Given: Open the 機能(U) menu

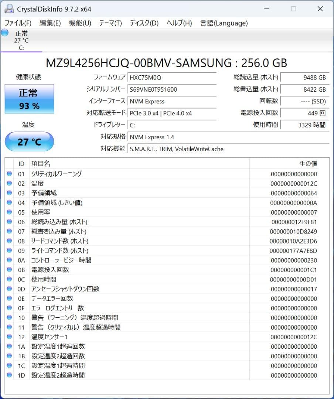Looking at the screenshot, I should 79,23.
